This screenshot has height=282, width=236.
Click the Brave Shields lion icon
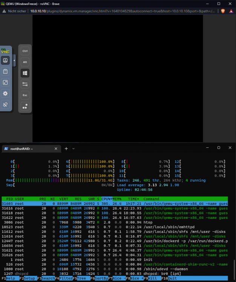[x=223, y=11]
